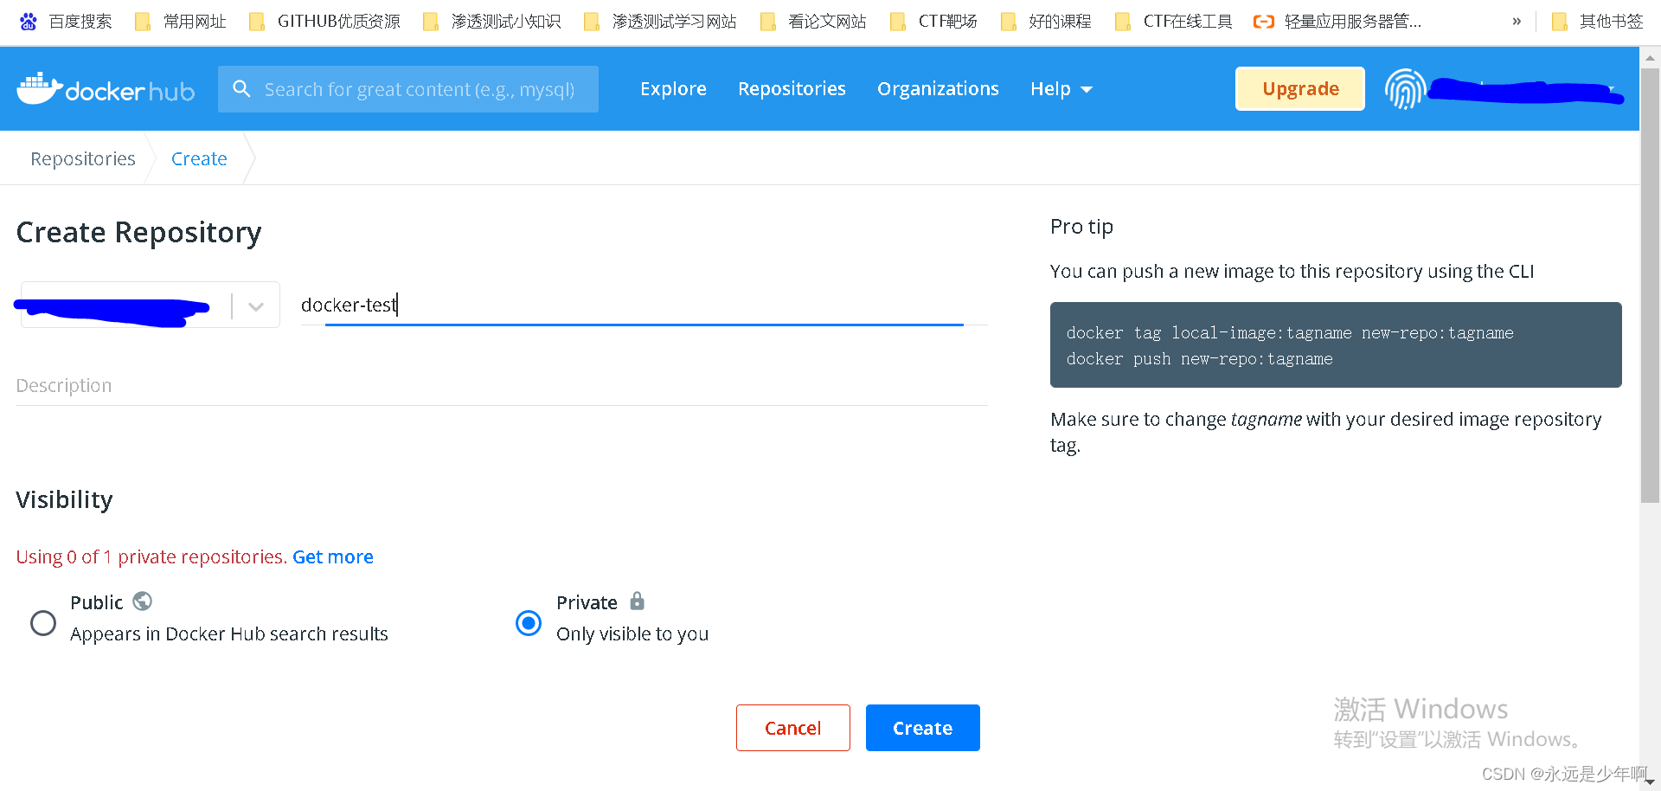Open the Explore nav item
Image resolution: width=1661 pixels, height=791 pixels.
tap(673, 89)
